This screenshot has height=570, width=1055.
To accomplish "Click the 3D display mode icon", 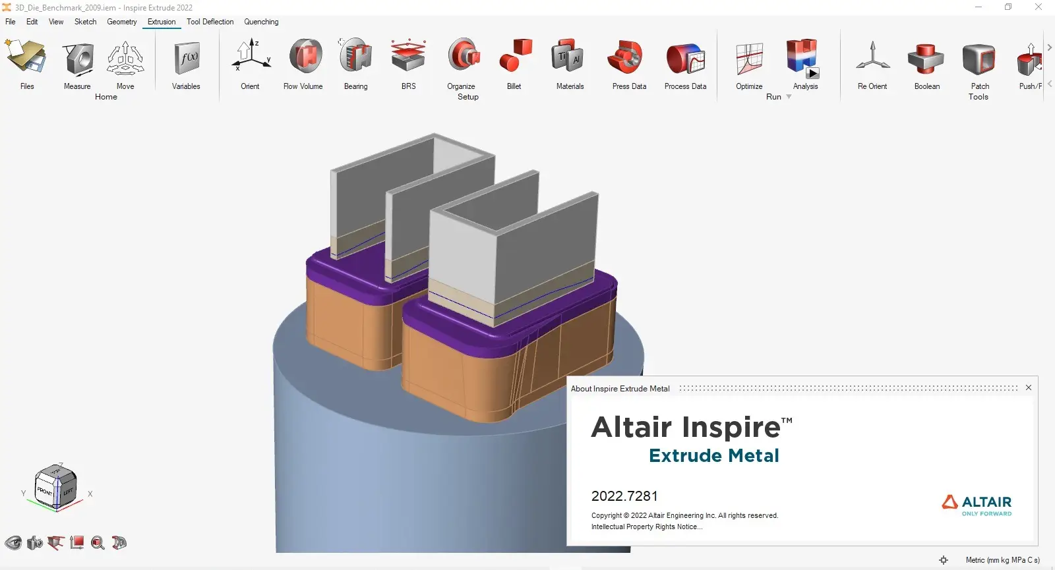I will click(x=119, y=543).
